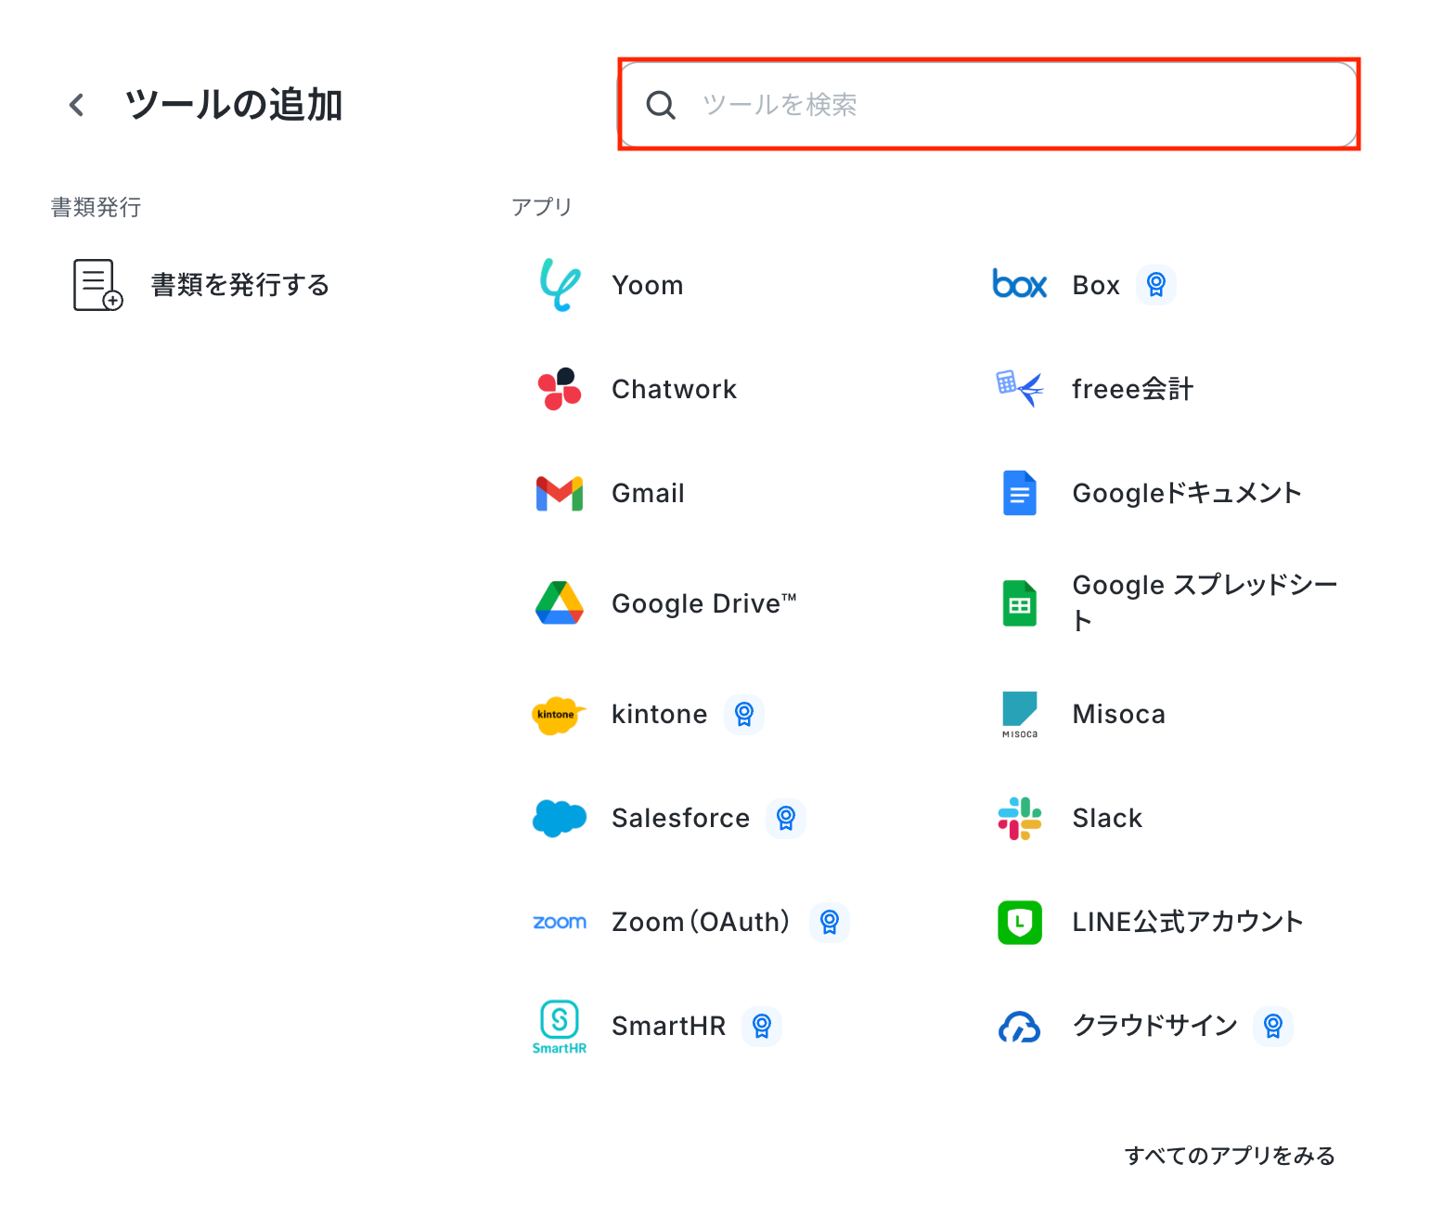
Task: Select Slack from the app list
Action: click(x=1108, y=818)
